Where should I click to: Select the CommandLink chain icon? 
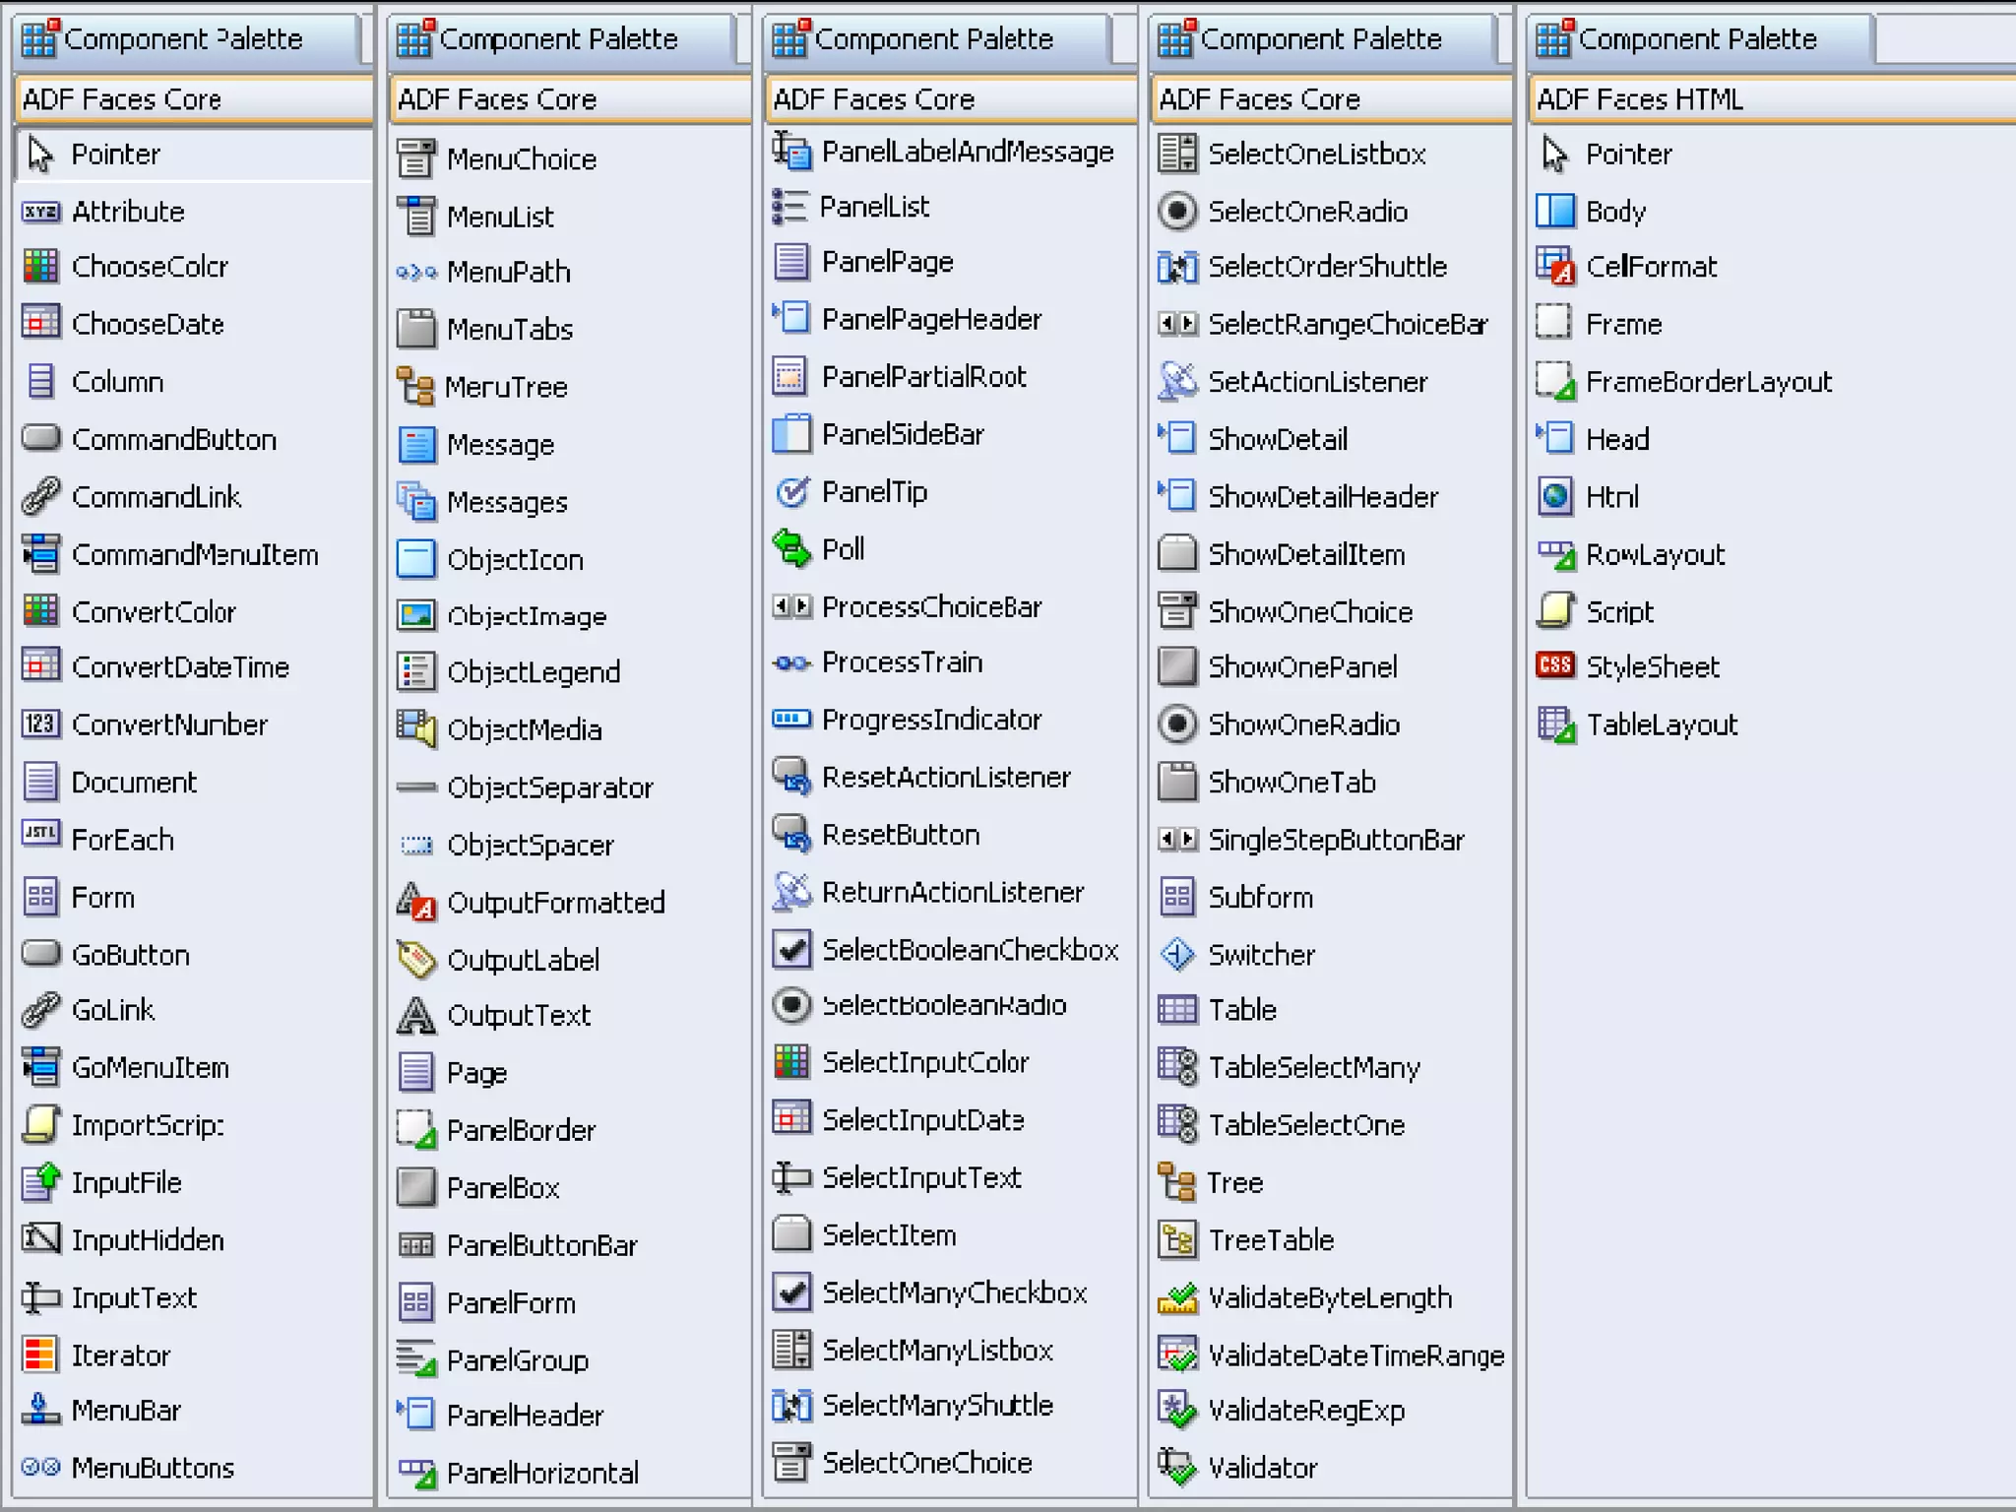coord(40,497)
